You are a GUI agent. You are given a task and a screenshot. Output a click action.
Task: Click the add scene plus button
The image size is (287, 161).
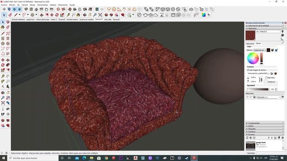(251, 138)
